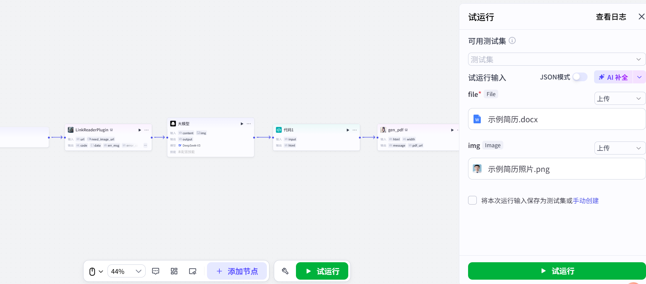This screenshot has height=284, width=646.
Task: Click the need_image_url input in LinkReaderPlugin
Action: tap(101, 139)
